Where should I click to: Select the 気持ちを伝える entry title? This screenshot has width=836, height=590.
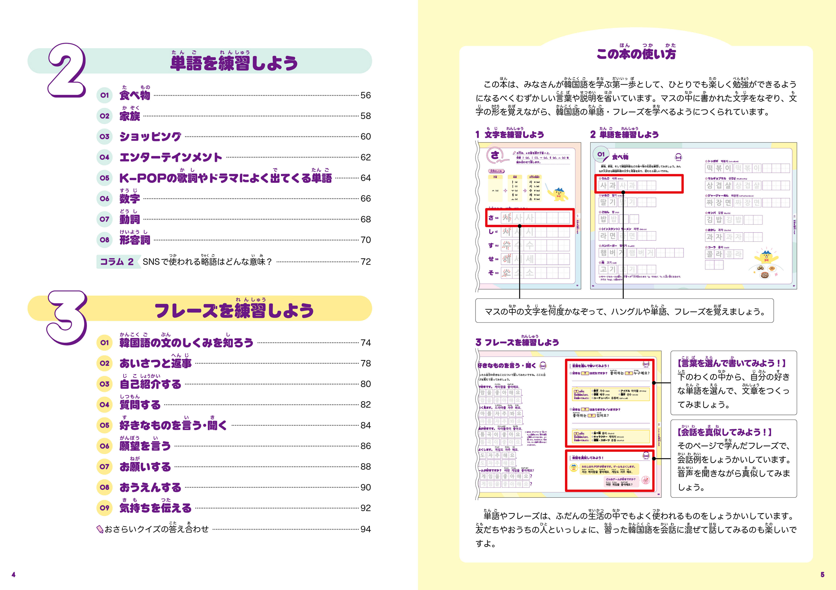pos(155,508)
